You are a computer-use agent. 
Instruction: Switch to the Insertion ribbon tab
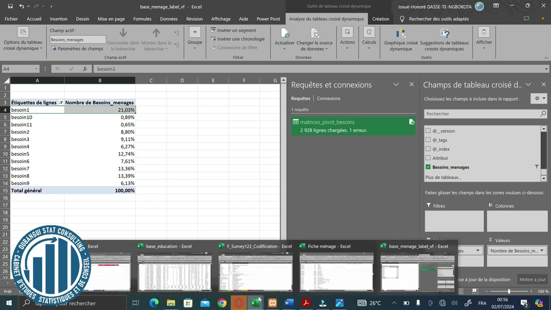(59, 19)
